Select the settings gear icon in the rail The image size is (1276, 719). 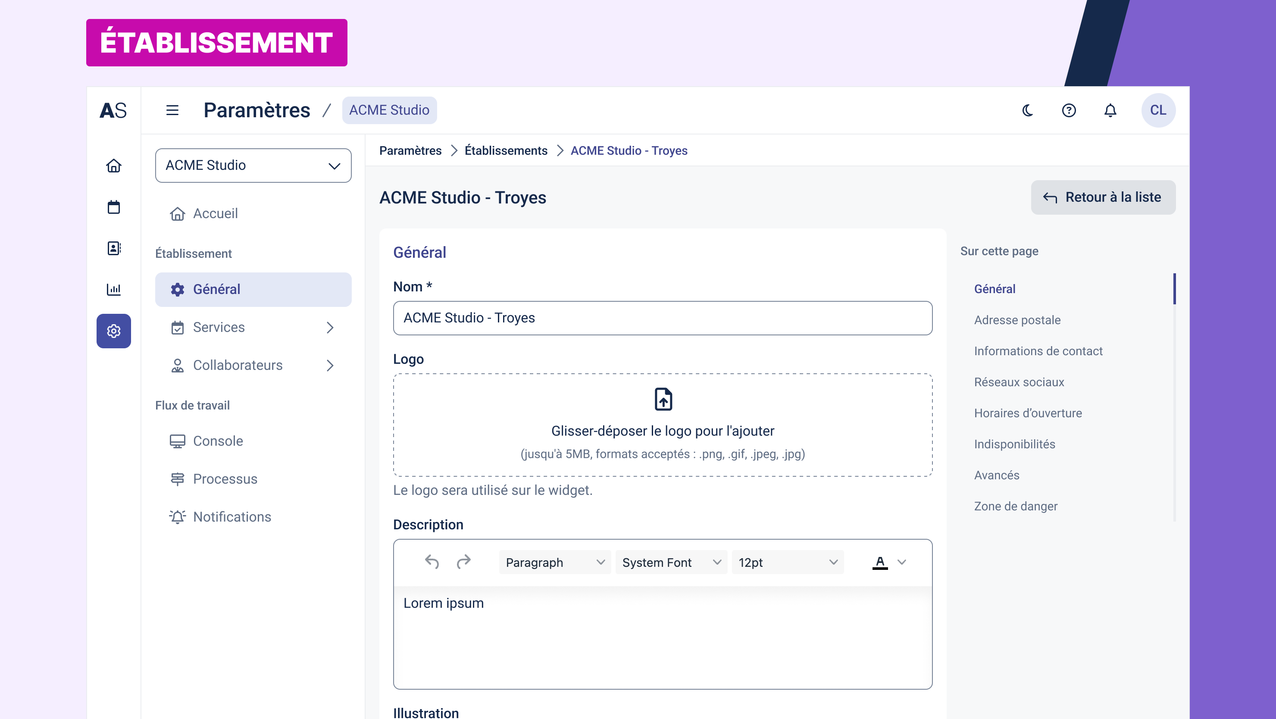coord(113,331)
